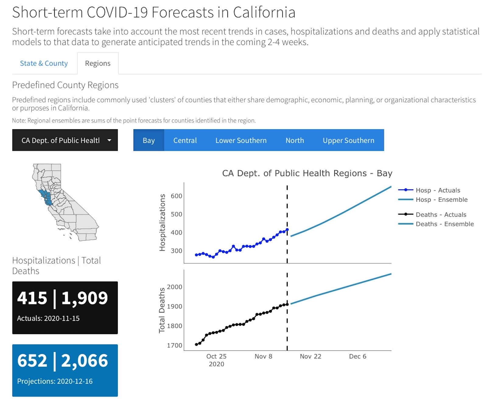Click the black Actuals 2020-11-15 card
Screen dimensions: 487x404
click(65, 308)
